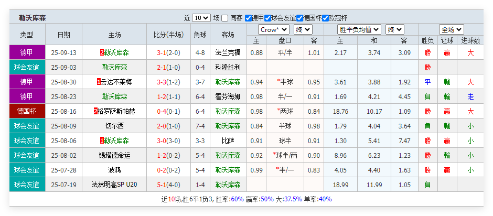Open the 法兰克福 team link

[x=228, y=52]
